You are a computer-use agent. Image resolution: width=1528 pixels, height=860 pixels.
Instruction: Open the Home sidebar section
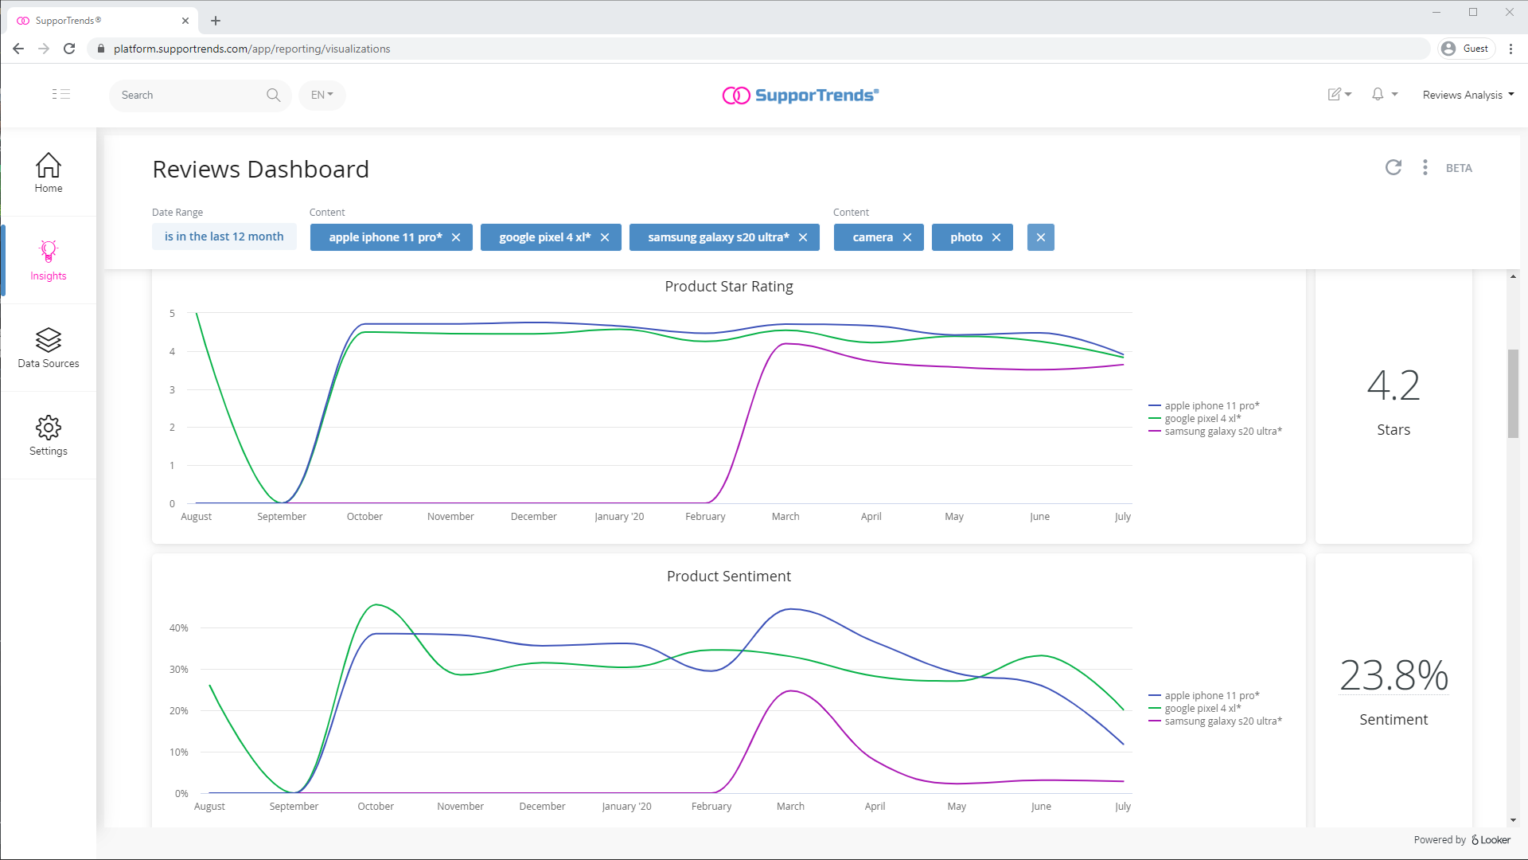(49, 173)
